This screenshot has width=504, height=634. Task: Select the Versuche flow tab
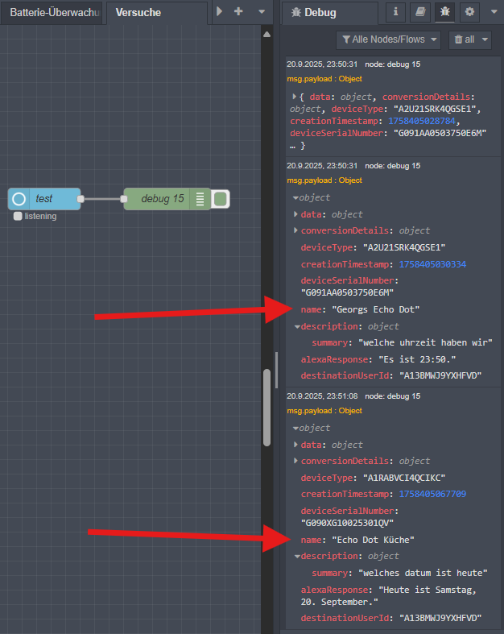coord(138,13)
